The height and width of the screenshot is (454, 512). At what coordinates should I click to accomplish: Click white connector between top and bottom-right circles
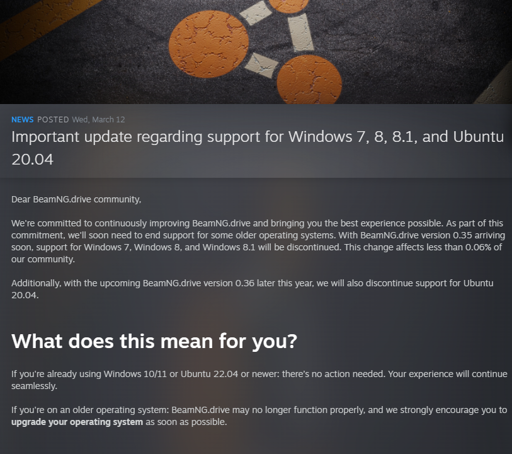coord(301,33)
